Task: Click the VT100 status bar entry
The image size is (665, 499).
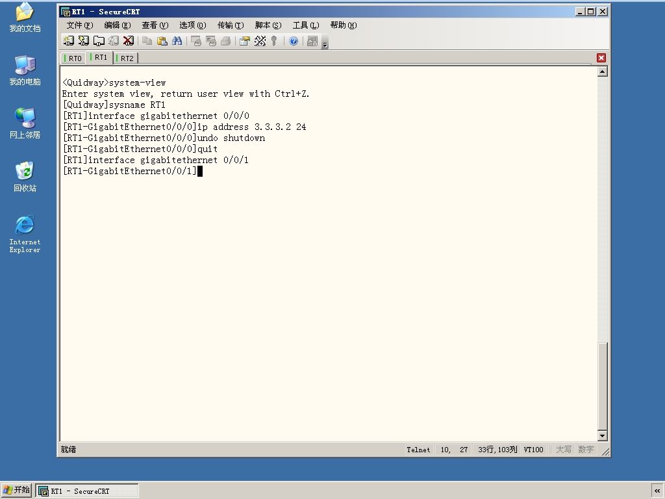Action: click(x=533, y=450)
